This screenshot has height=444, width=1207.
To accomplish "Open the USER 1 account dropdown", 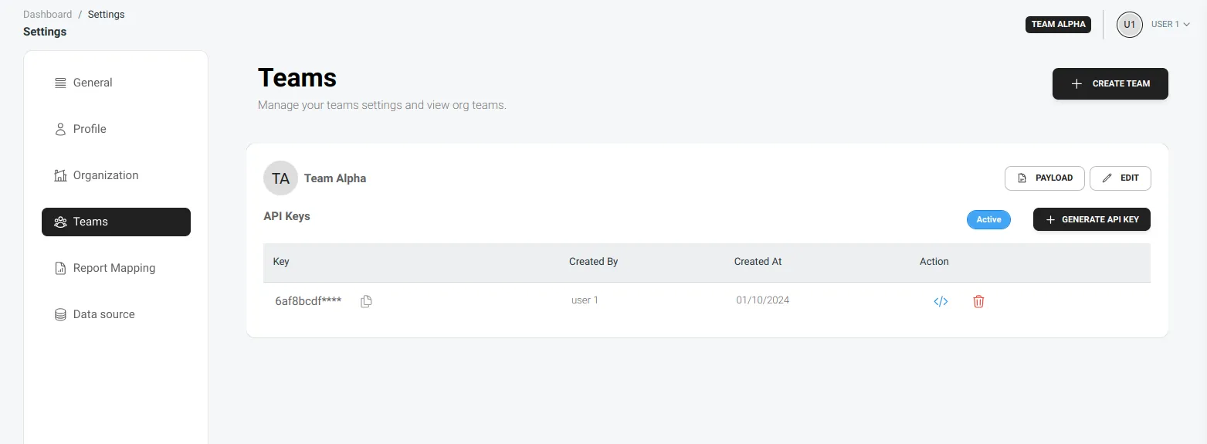I will 1170,25.
